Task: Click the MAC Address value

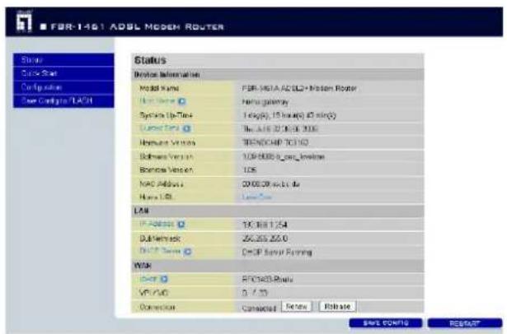Action: click(271, 184)
